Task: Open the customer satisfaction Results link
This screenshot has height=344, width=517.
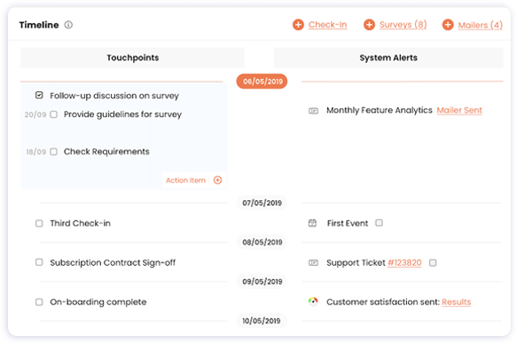Action: (x=457, y=301)
